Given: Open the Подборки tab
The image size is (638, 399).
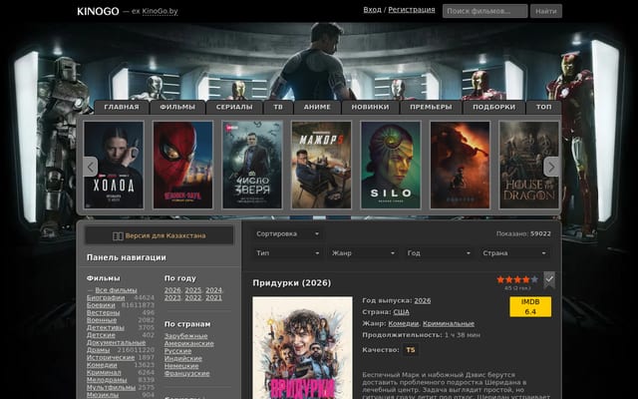Looking at the screenshot, I should 494,107.
